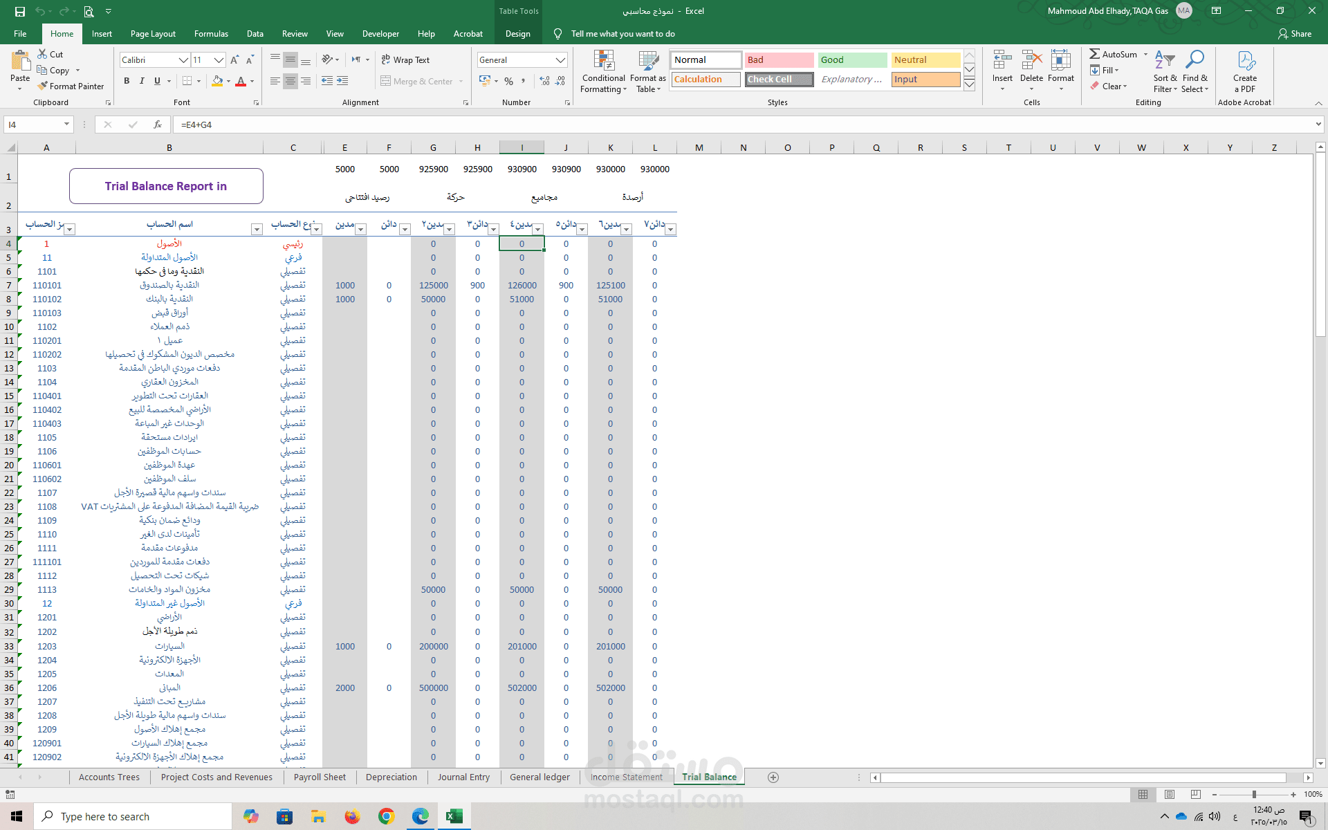Image resolution: width=1328 pixels, height=830 pixels.
Task: Open filter dropdown for اسم الحساب column
Action: click(x=257, y=229)
